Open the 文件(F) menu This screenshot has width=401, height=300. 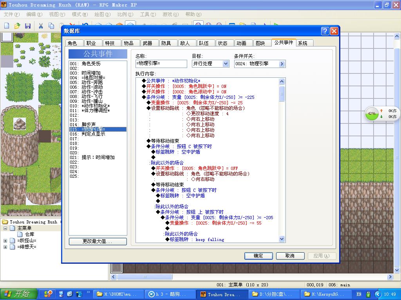[11, 14]
